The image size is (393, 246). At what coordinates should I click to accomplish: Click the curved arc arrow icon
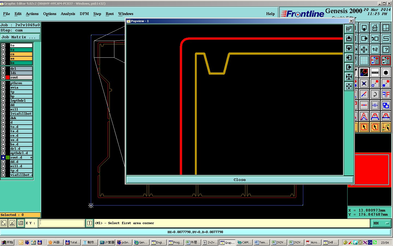pos(375,94)
